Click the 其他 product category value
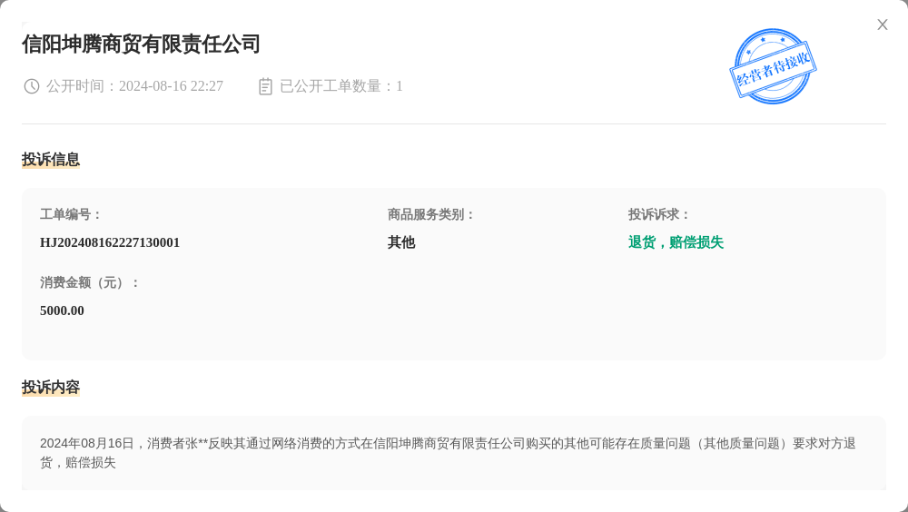908x512 pixels. coord(401,242)
